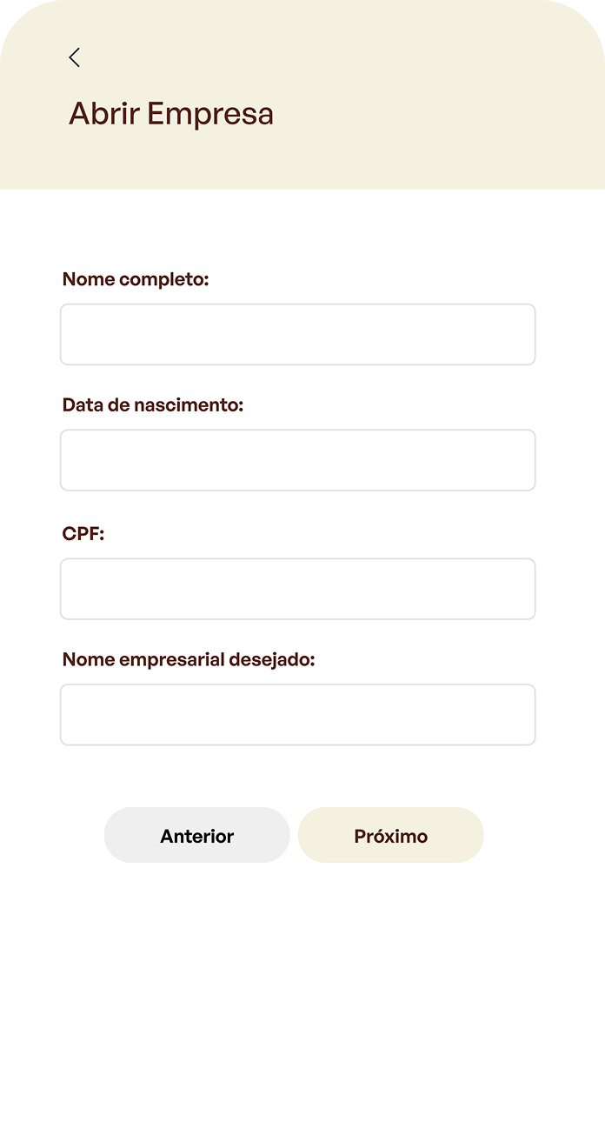Go back using the header chevron
605x1135 pixels.
click(75, 57)
